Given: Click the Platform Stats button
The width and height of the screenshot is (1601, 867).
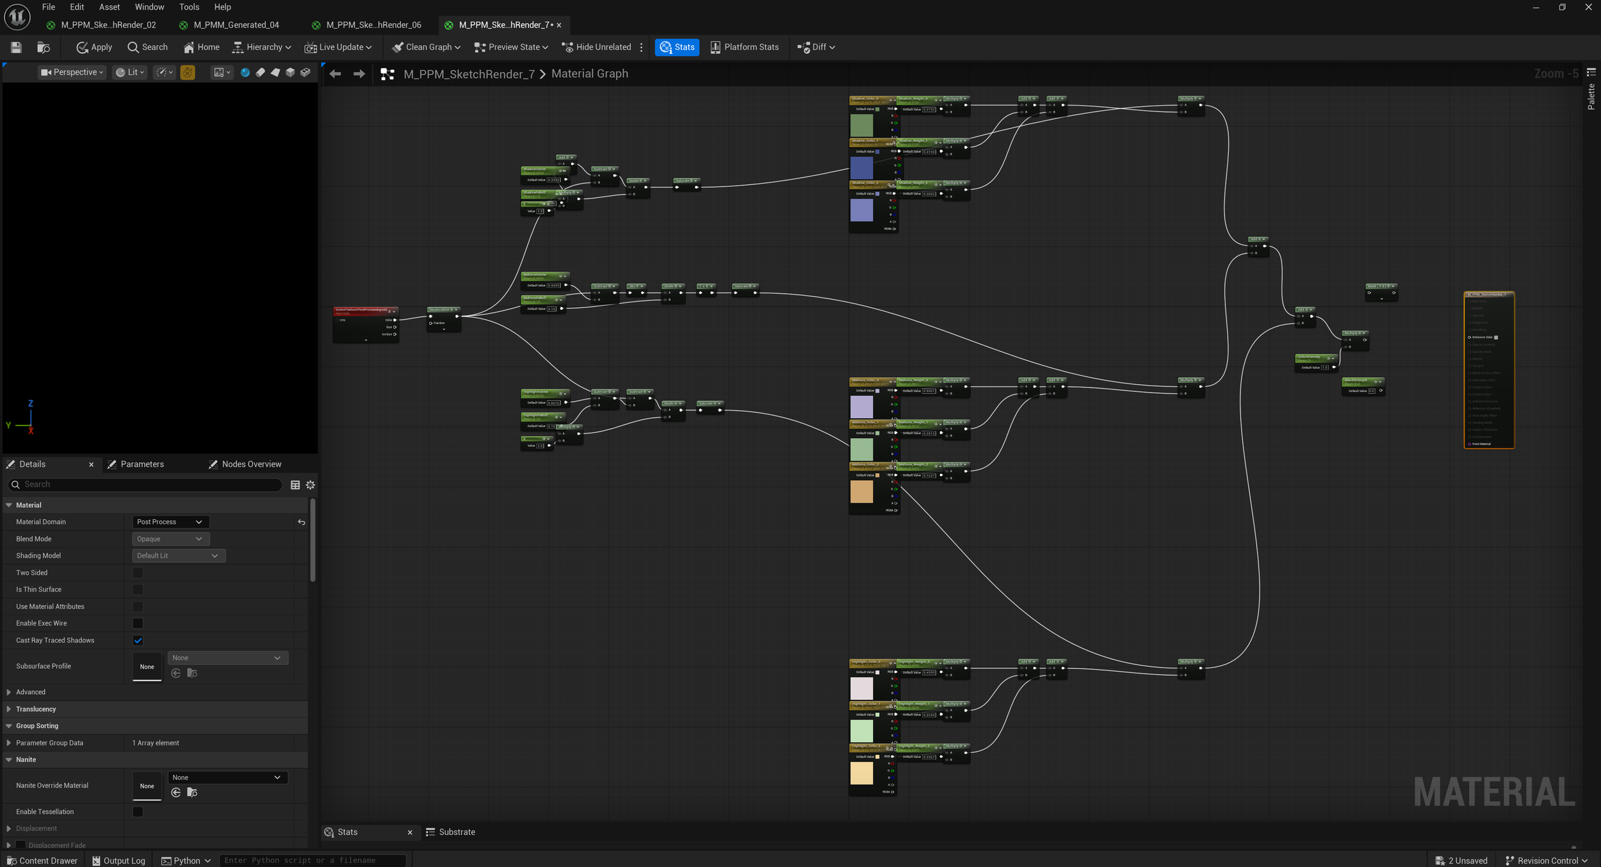Looking at the screenshot, I should (744, 47).
